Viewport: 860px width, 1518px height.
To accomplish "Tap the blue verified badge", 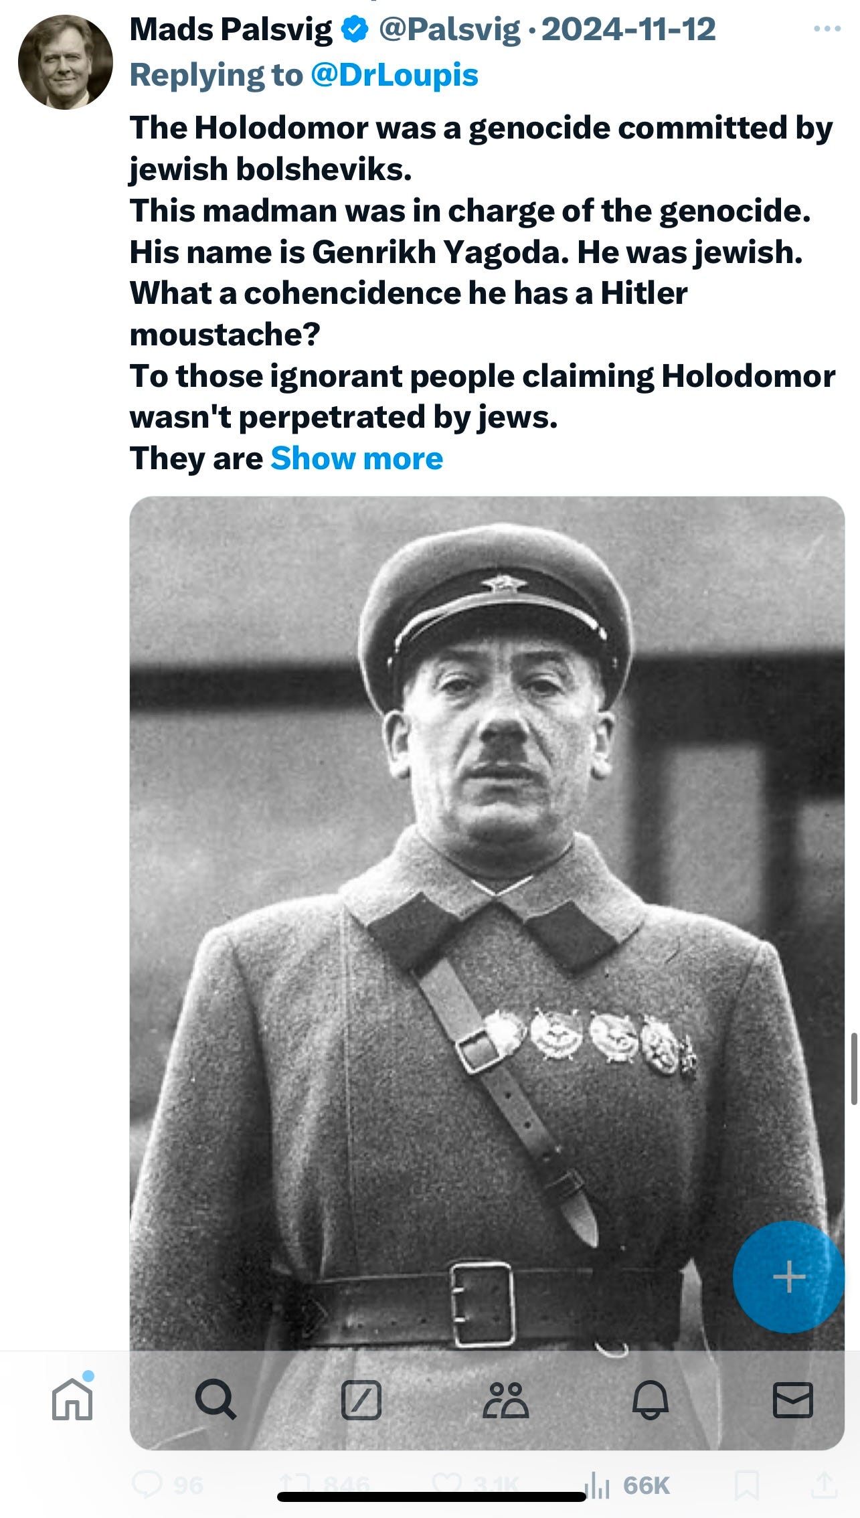I will (x=355, y=29).
